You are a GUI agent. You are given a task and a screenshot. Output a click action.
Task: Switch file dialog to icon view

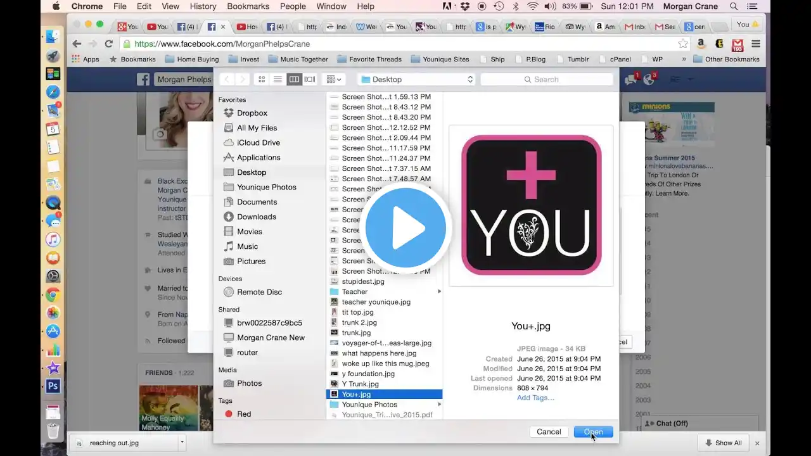pos(262,79)
